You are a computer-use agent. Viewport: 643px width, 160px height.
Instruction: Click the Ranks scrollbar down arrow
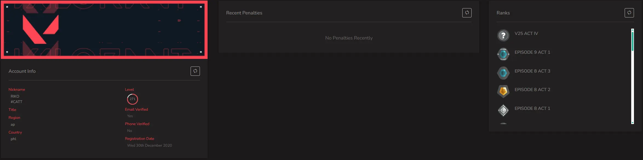point(632,123)
